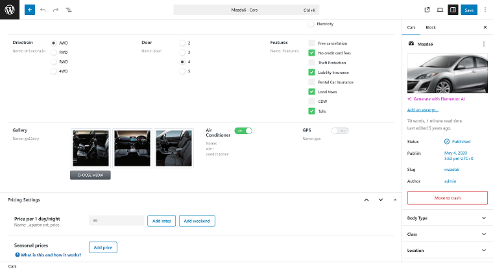
Task: Open What is this and how it works link
Action: click(51, 255)
